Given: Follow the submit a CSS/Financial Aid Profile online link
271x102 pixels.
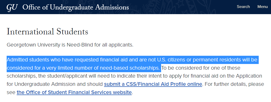Looking at the screenshot, I should (153, 84).
